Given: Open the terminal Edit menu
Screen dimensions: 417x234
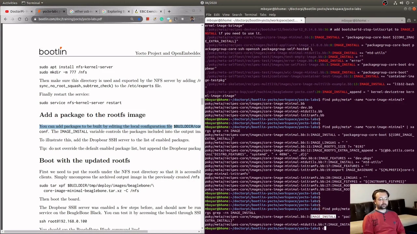Looking at the screenshot, I should click(x=217, y=15).
